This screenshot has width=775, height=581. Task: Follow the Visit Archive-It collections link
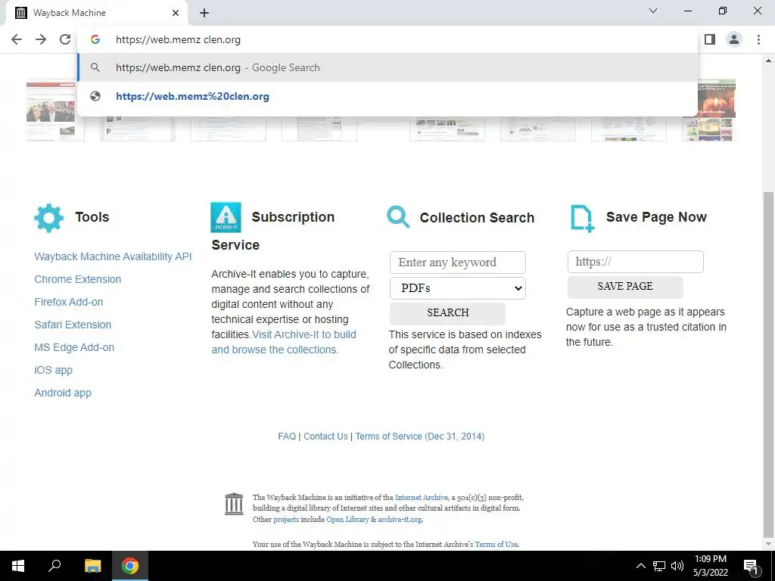pyautogui.click(x=284, y=342)
